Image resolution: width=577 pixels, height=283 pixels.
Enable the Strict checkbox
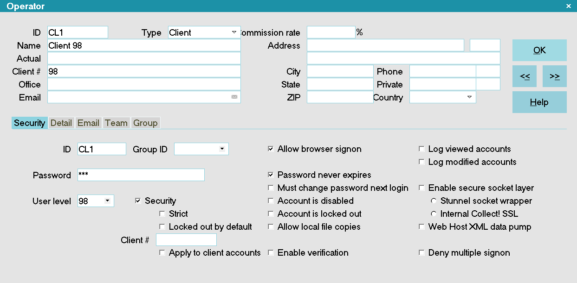tap(162, 214)
